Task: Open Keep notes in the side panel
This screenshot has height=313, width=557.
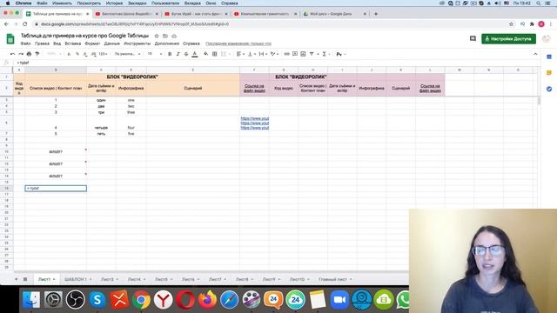Action: coord(549,73)
